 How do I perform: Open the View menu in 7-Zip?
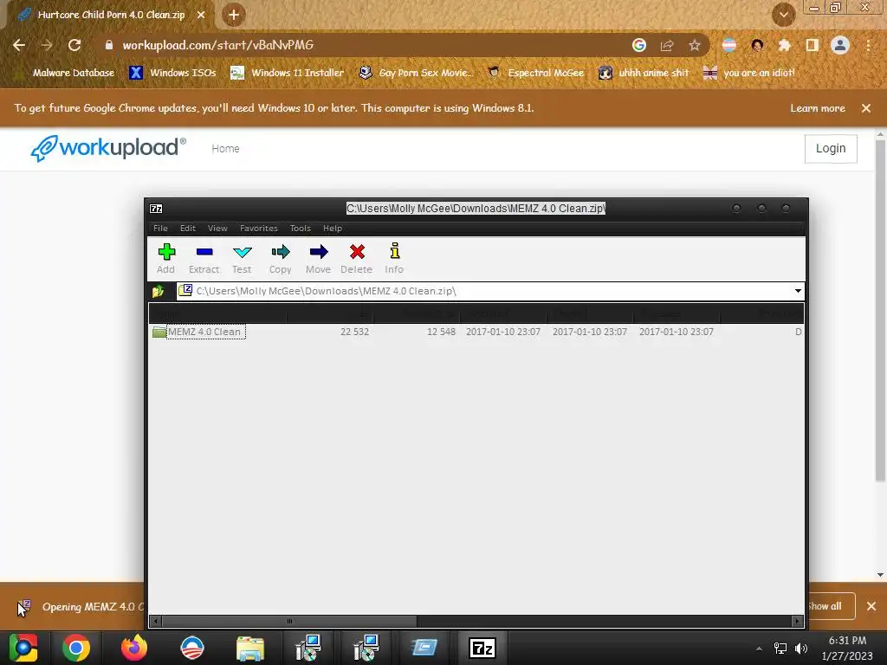pyautogui.click(x=217, y=229)
